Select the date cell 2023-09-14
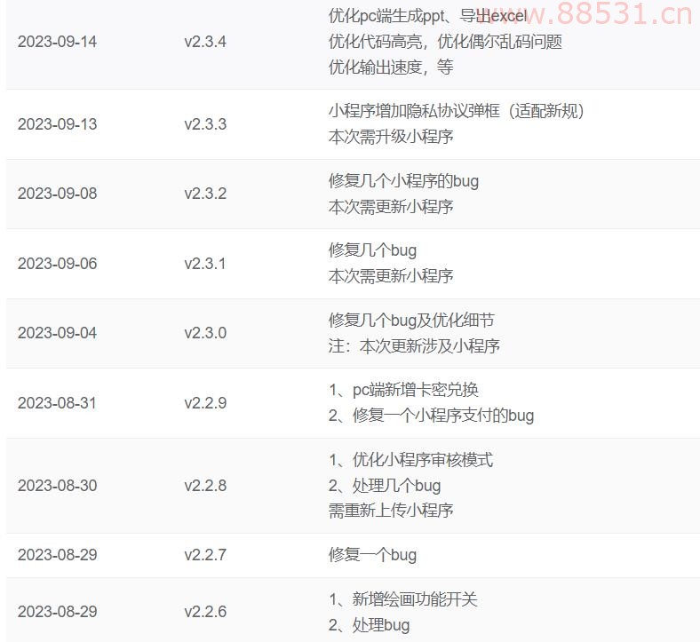The height and width of the screenshot is (642, 700). (57, 42)
